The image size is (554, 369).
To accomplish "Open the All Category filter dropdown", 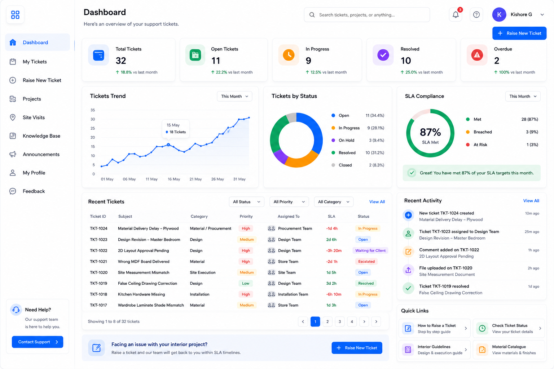I will click(x=334, y=202).
